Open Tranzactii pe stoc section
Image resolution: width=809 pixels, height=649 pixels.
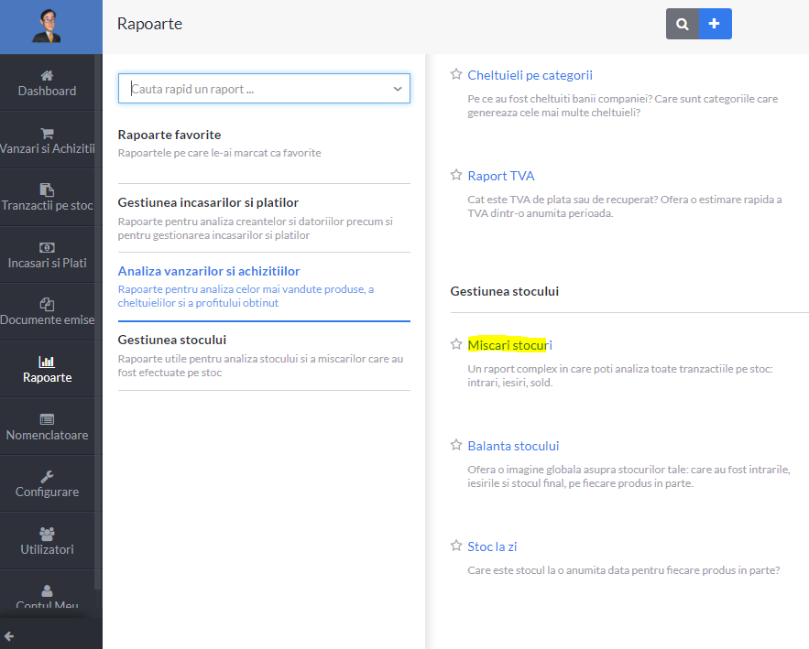pos(47,198)
